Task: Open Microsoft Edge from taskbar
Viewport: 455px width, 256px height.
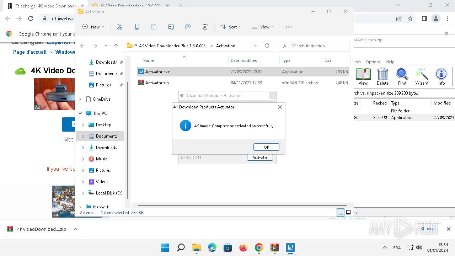Action: (212, 247)
